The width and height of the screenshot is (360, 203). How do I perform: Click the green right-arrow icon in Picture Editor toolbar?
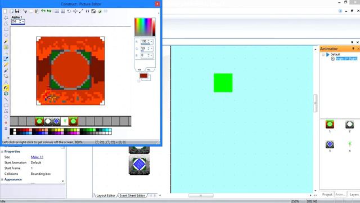[x=49, y=11]
